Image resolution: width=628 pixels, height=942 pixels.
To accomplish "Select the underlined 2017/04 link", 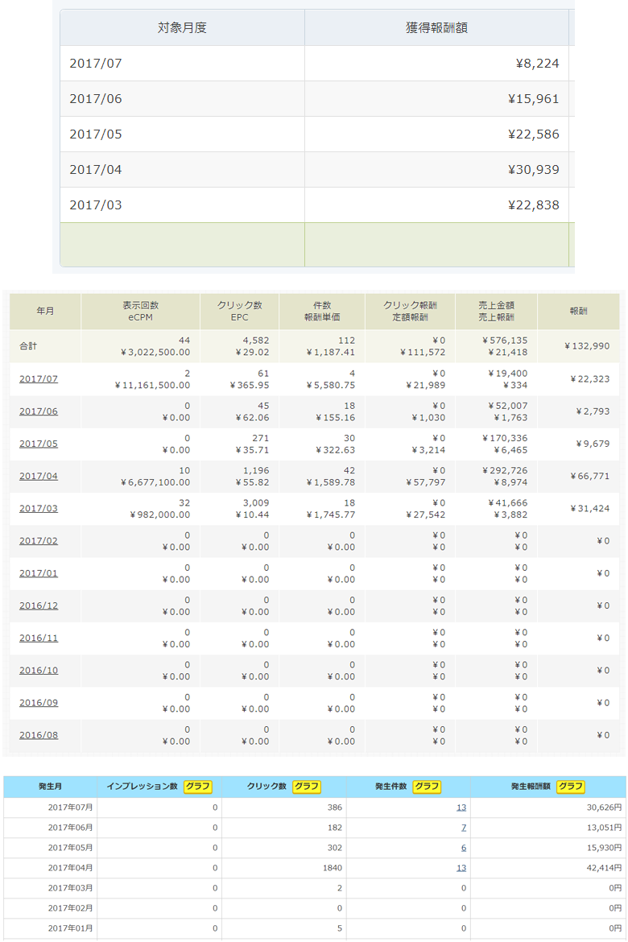I will pos(39,477).
